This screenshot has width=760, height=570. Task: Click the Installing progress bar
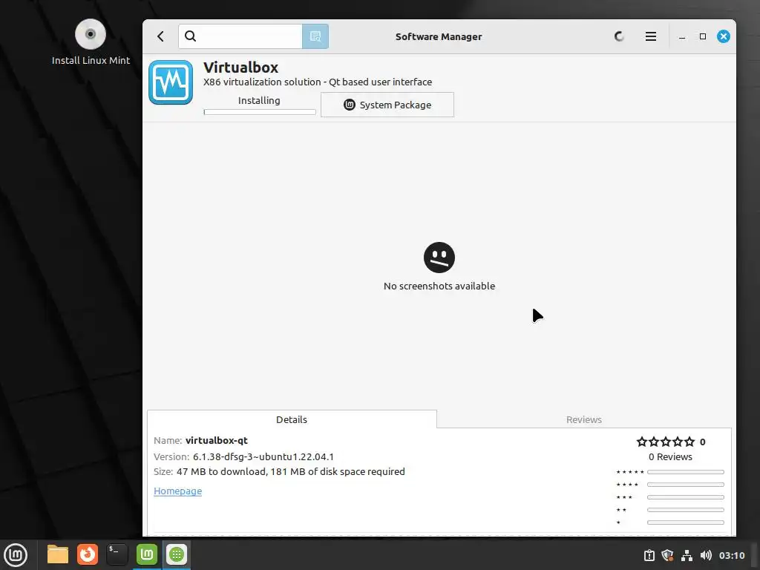coord(260,112)
